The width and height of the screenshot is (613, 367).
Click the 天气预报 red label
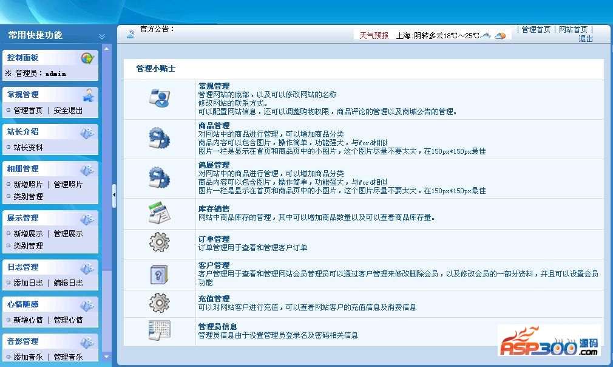(x=374, y=36)
